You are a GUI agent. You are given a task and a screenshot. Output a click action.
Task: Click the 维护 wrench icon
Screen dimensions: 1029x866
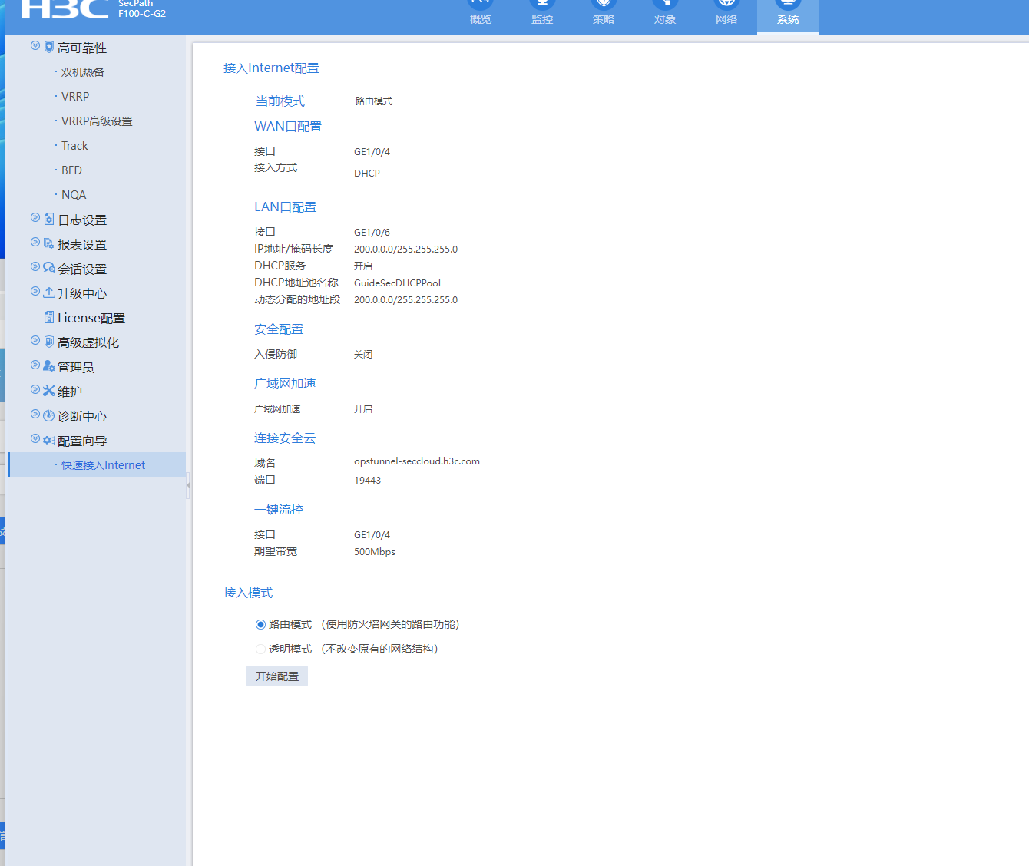click(x=49, y=391)
